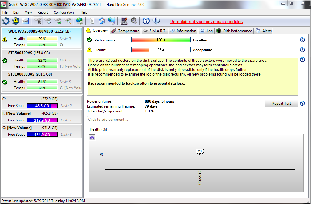Click the 82 % health bar for ST3500320AS
Viewport: 311px width, 204px height.
[x=42, y=60]
